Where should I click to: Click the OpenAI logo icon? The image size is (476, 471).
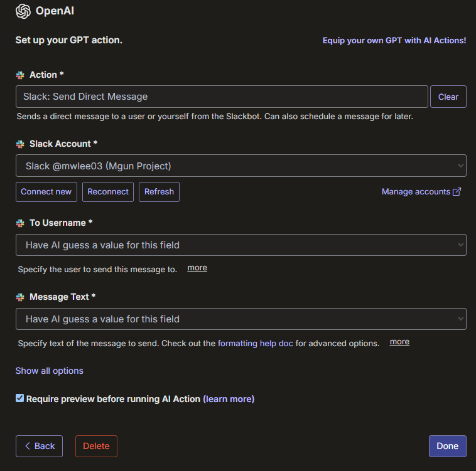coord(23,11)
